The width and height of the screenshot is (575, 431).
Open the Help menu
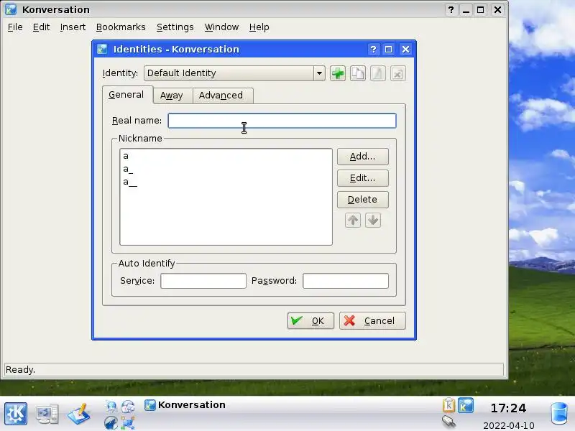[259, 27]
